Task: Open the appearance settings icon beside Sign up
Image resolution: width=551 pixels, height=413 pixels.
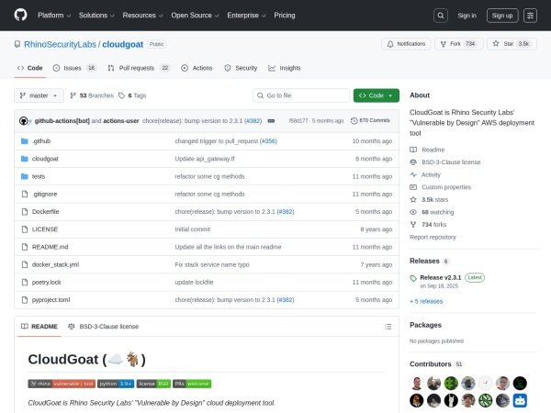Action: (x=530, y=16)
